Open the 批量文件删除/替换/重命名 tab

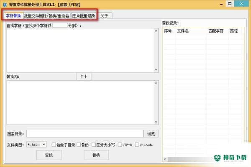(47, 16)
